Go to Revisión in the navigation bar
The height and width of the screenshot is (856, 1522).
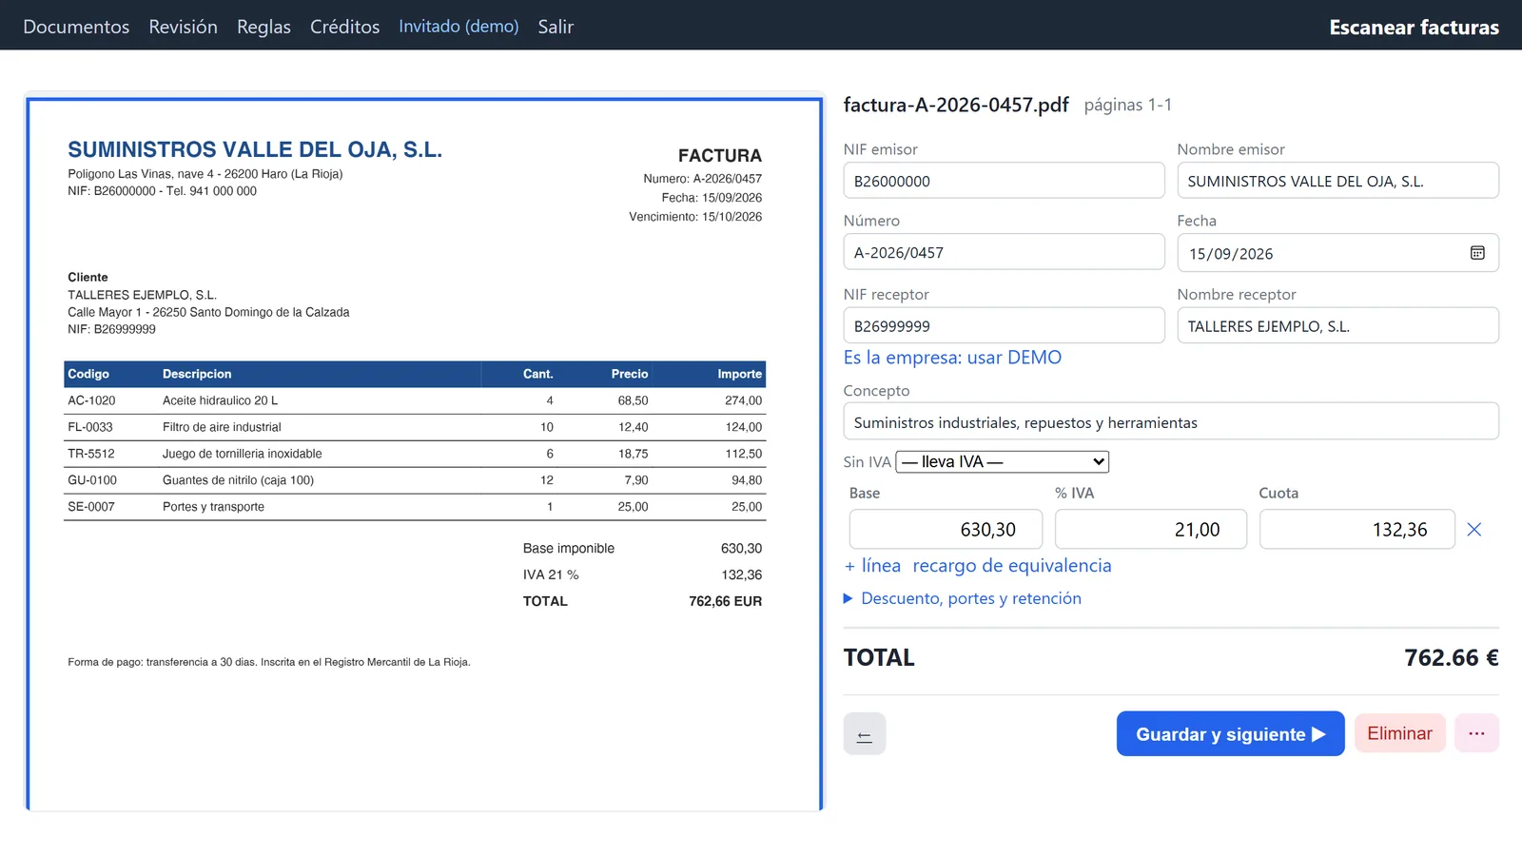pyautogui.click(x=183, y=27)
